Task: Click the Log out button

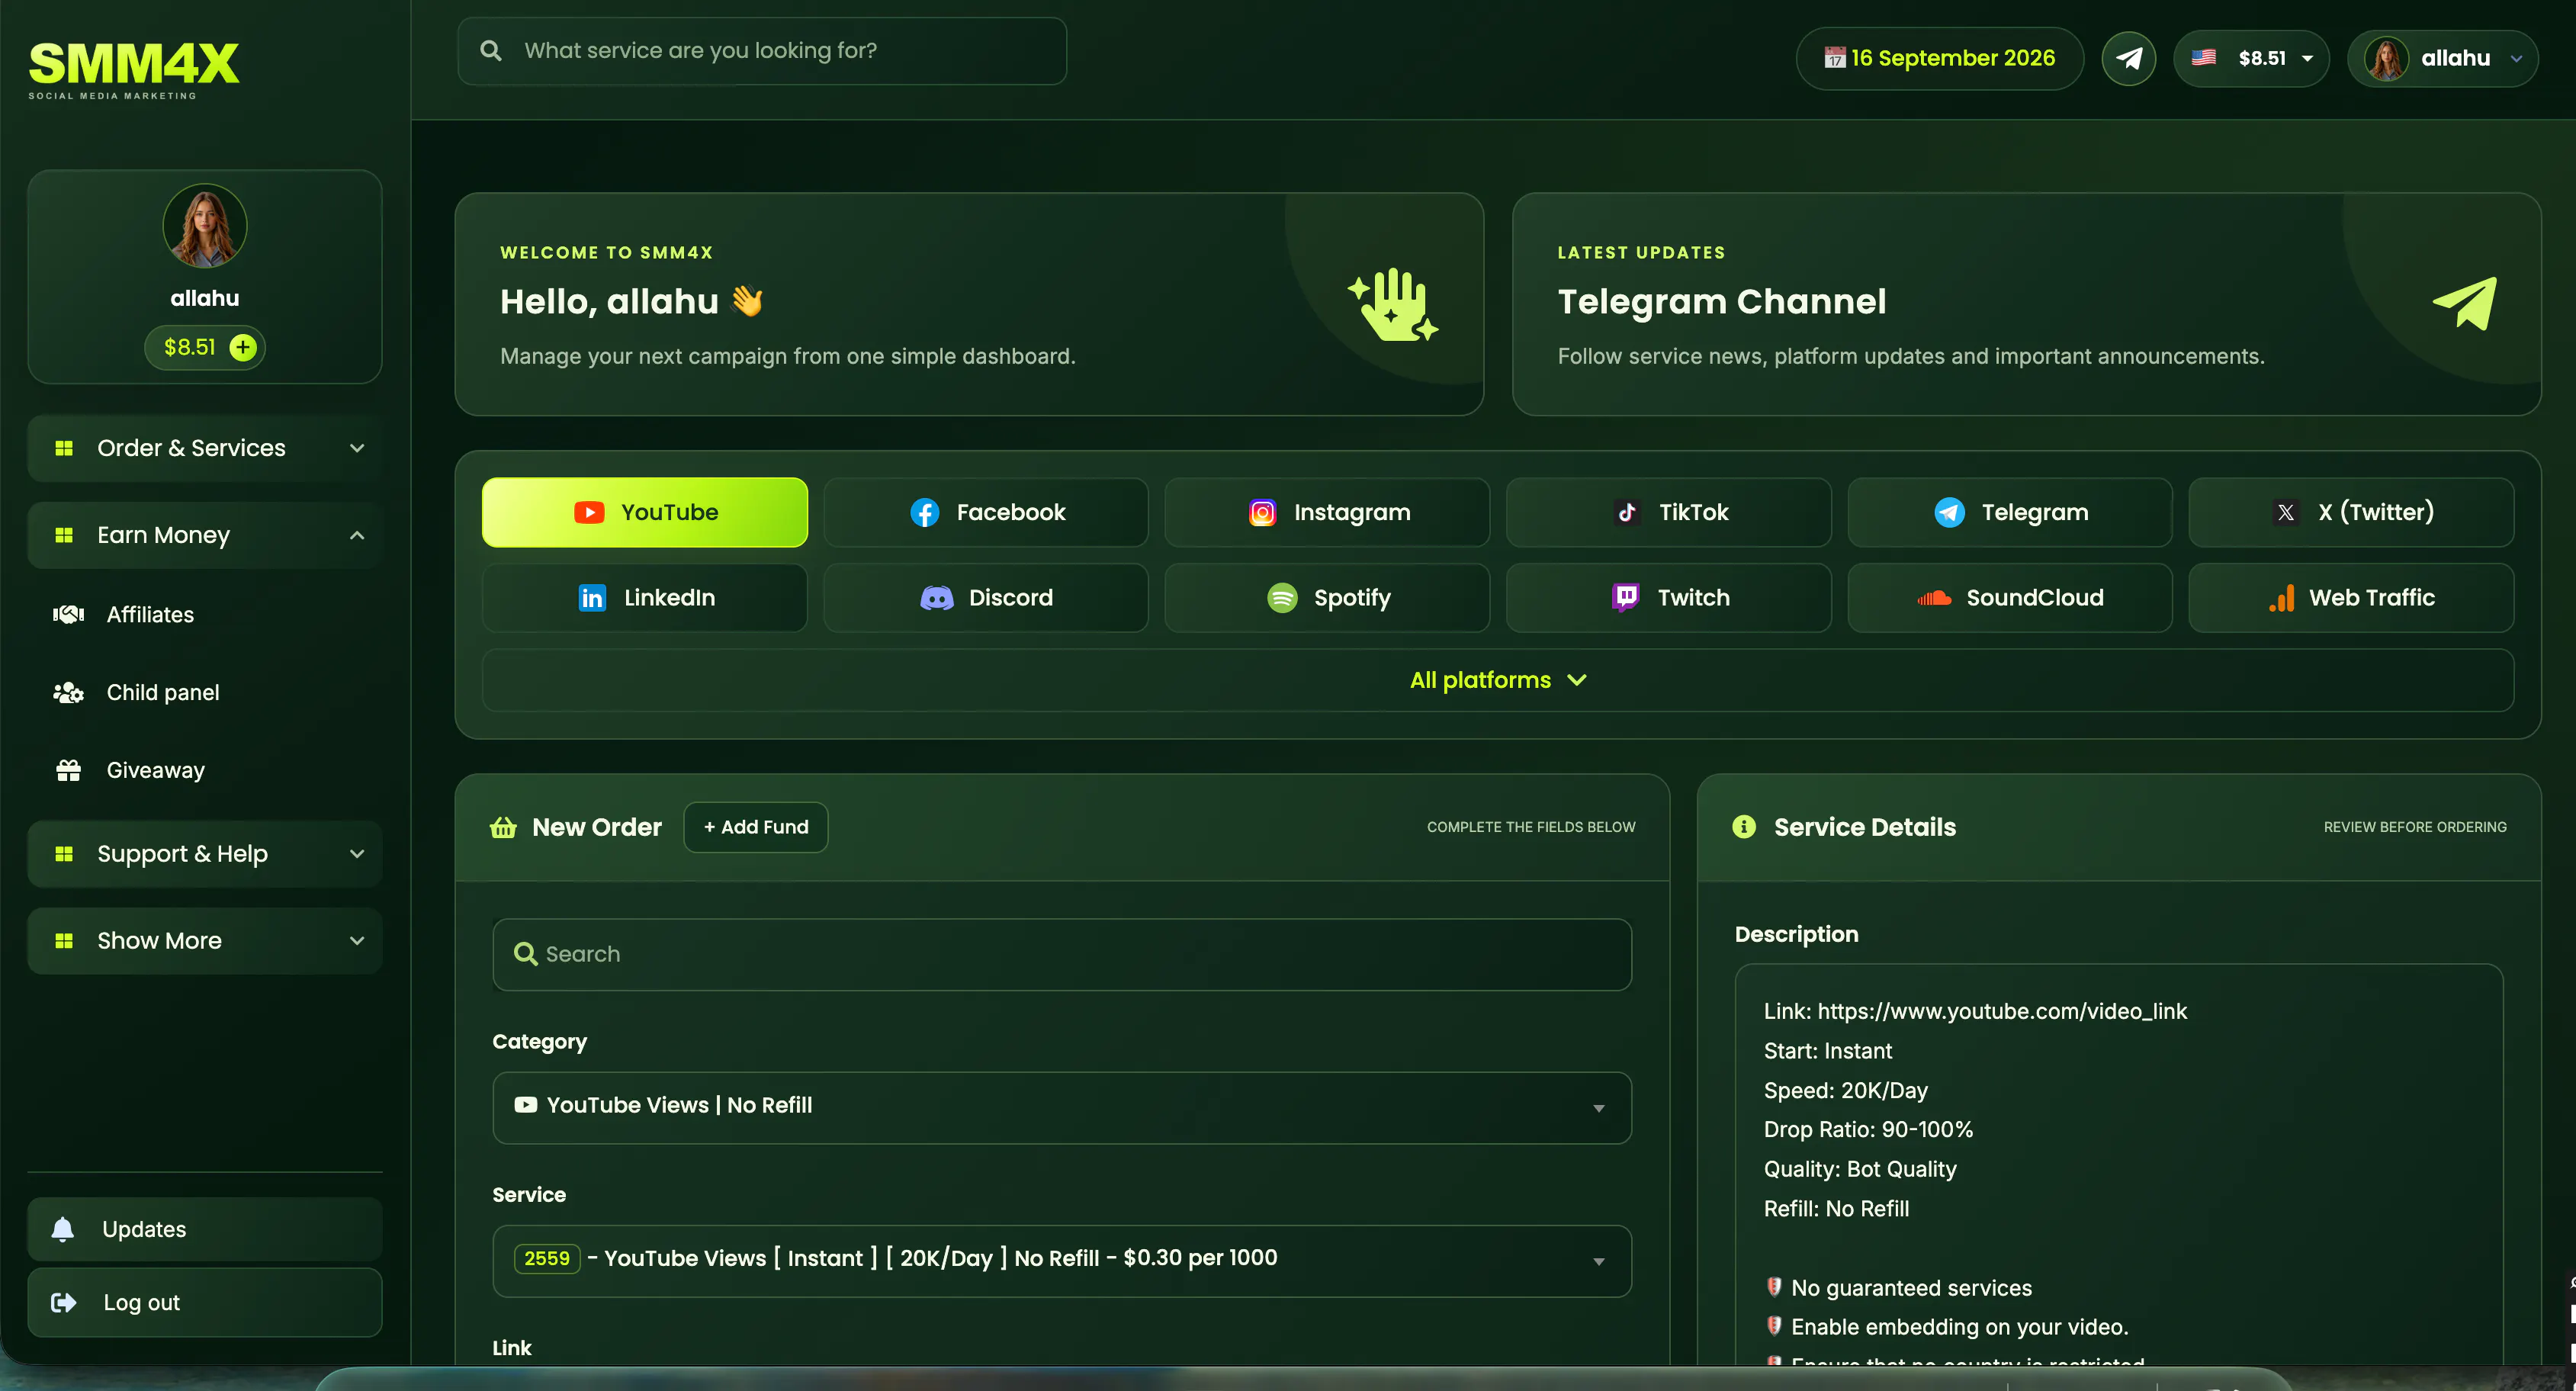Action: (x=205, y=1302)
